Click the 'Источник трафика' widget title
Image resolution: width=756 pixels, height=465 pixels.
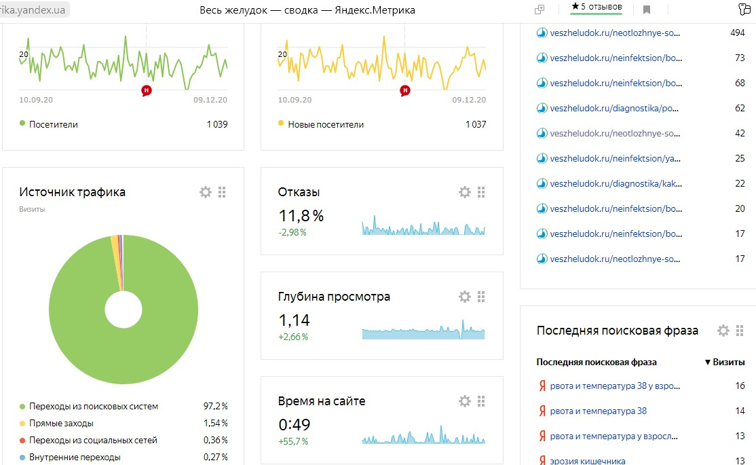pos(73,192)
